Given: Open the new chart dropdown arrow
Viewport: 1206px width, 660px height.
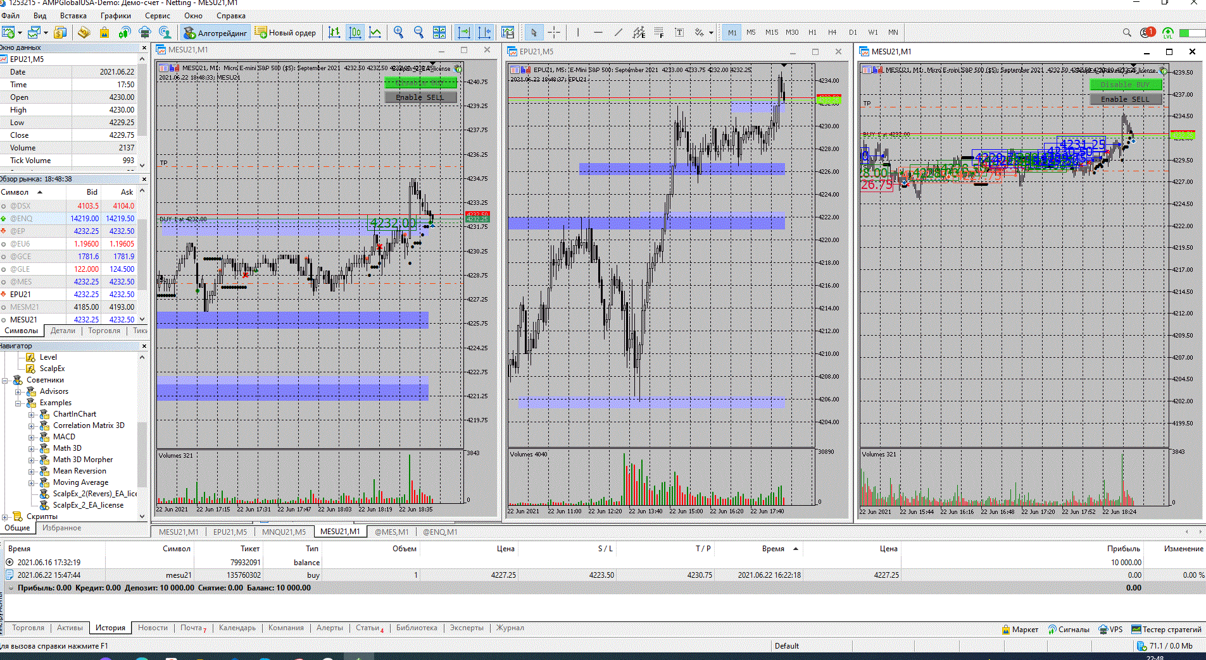Looking at the screenshot, I should coord(20,32).
